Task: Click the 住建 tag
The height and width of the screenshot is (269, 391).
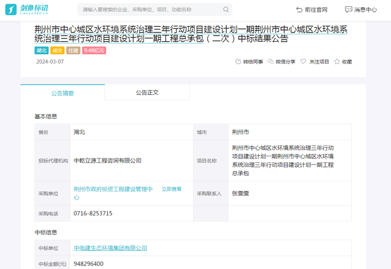Action: (x=73, y=51)
